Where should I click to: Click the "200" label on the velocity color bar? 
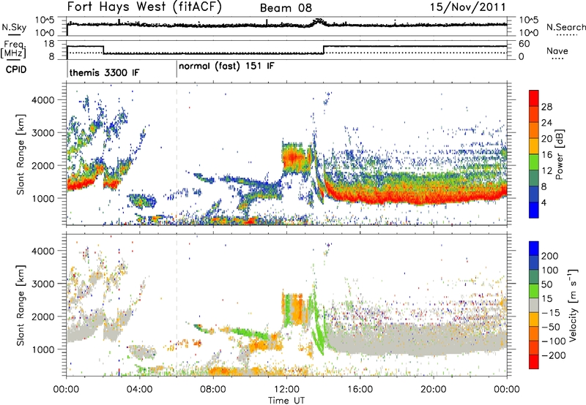pos(550,256)
